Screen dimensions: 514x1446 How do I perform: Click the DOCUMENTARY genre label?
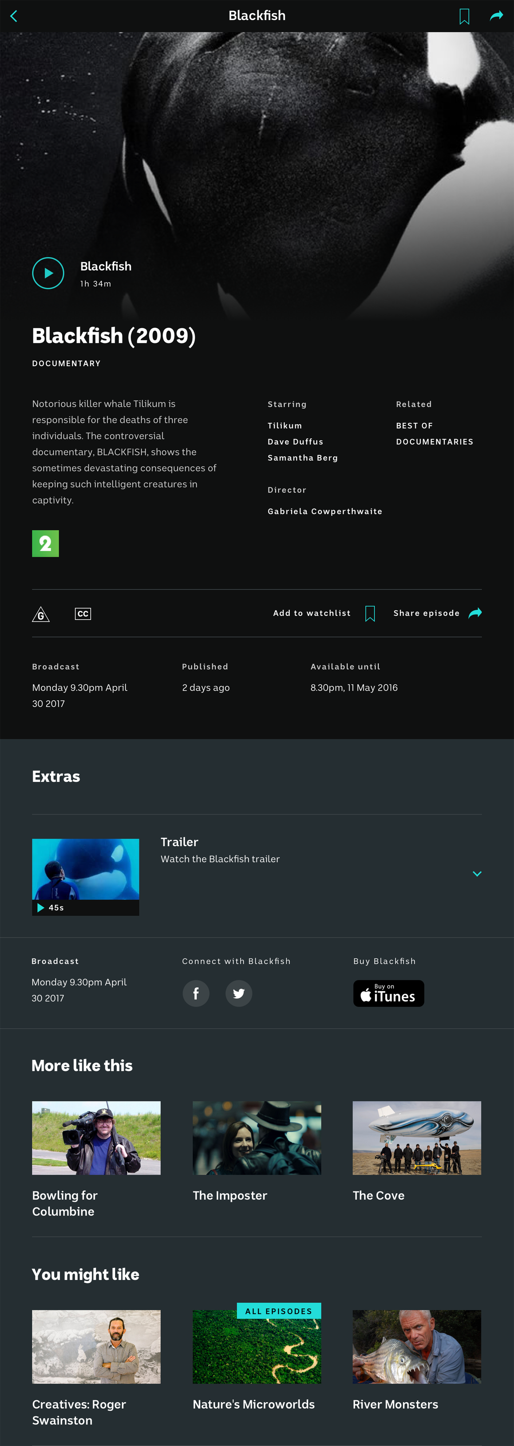66,363
